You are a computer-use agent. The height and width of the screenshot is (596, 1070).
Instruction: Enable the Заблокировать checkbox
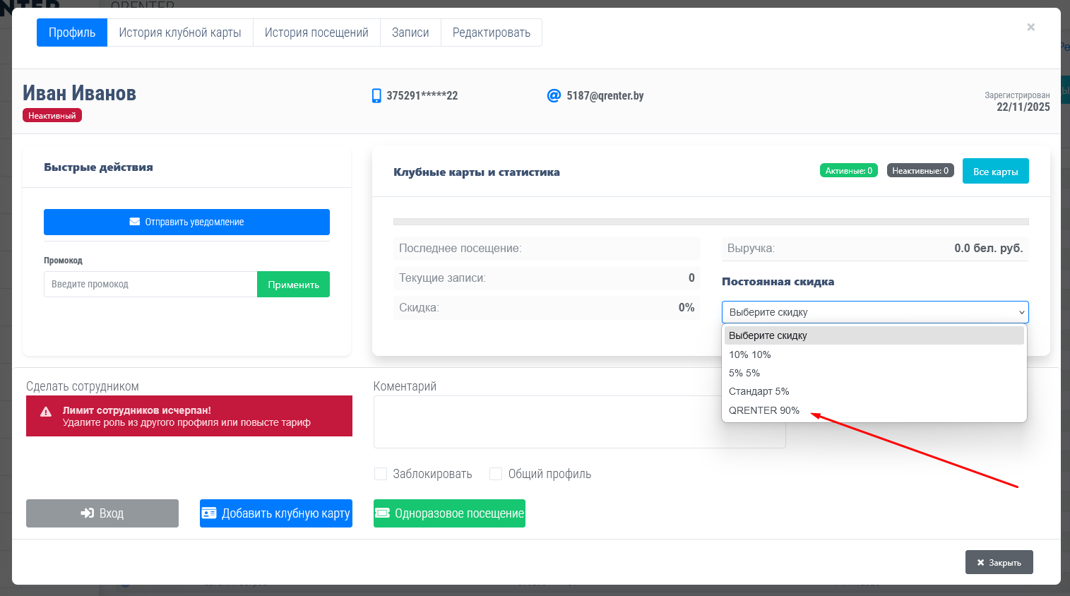[x=381, y=474]
